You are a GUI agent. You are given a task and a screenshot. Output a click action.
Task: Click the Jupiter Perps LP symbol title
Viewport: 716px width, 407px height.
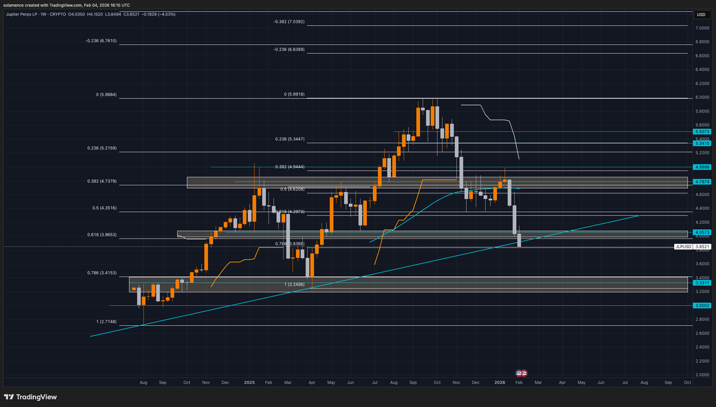click(21, 14)
